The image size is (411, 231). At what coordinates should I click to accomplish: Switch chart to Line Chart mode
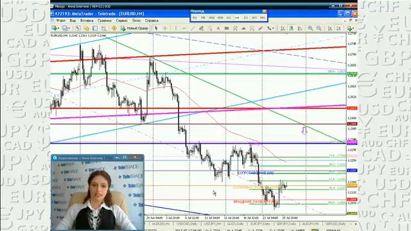[x=300, y=28]
